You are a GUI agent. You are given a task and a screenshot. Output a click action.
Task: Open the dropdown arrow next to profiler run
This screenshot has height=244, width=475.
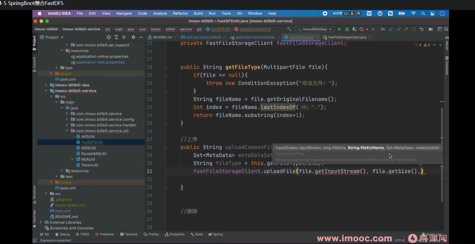[x=367, y=29]
